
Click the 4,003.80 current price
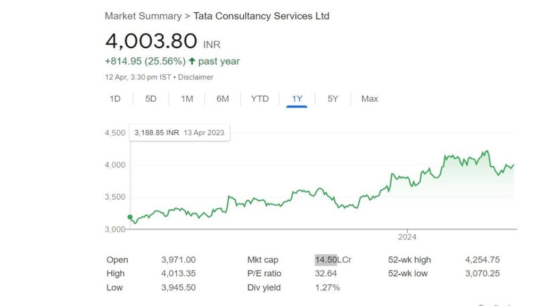point(151,41)
